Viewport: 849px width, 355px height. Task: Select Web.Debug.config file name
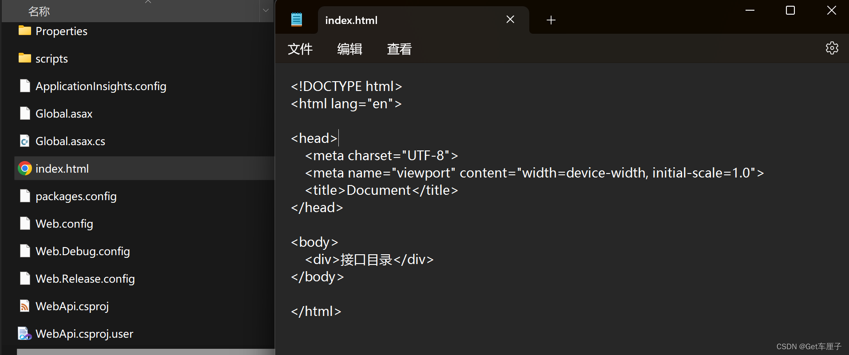(83, 252)
